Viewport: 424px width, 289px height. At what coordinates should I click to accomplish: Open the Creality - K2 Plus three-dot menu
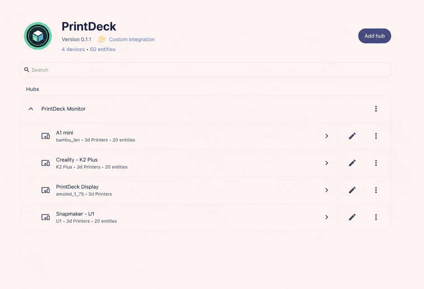click(376, 163)
